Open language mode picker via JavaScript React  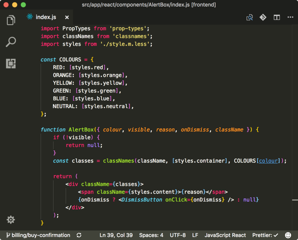(225, 235)
